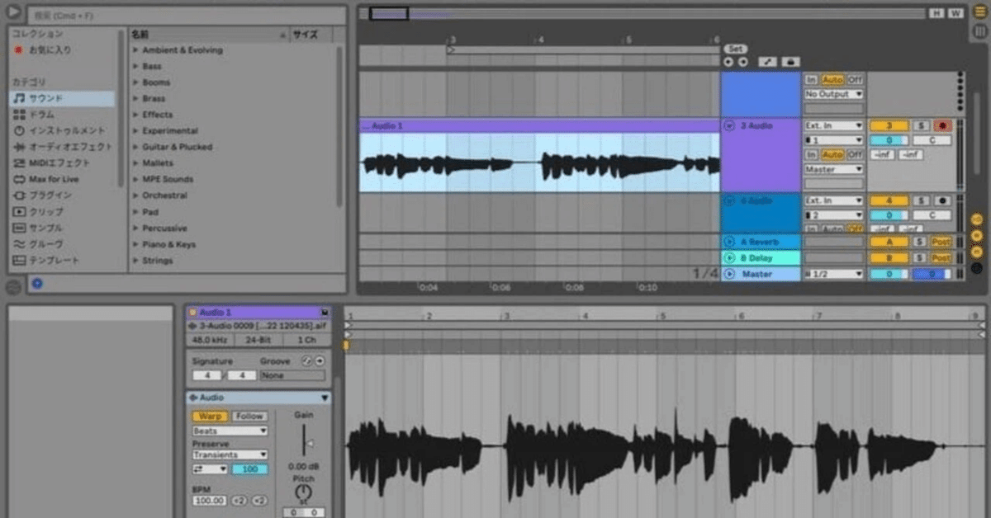Set 3 Audio monitor to In
The image size is (991, 518).
coord(812,155)
